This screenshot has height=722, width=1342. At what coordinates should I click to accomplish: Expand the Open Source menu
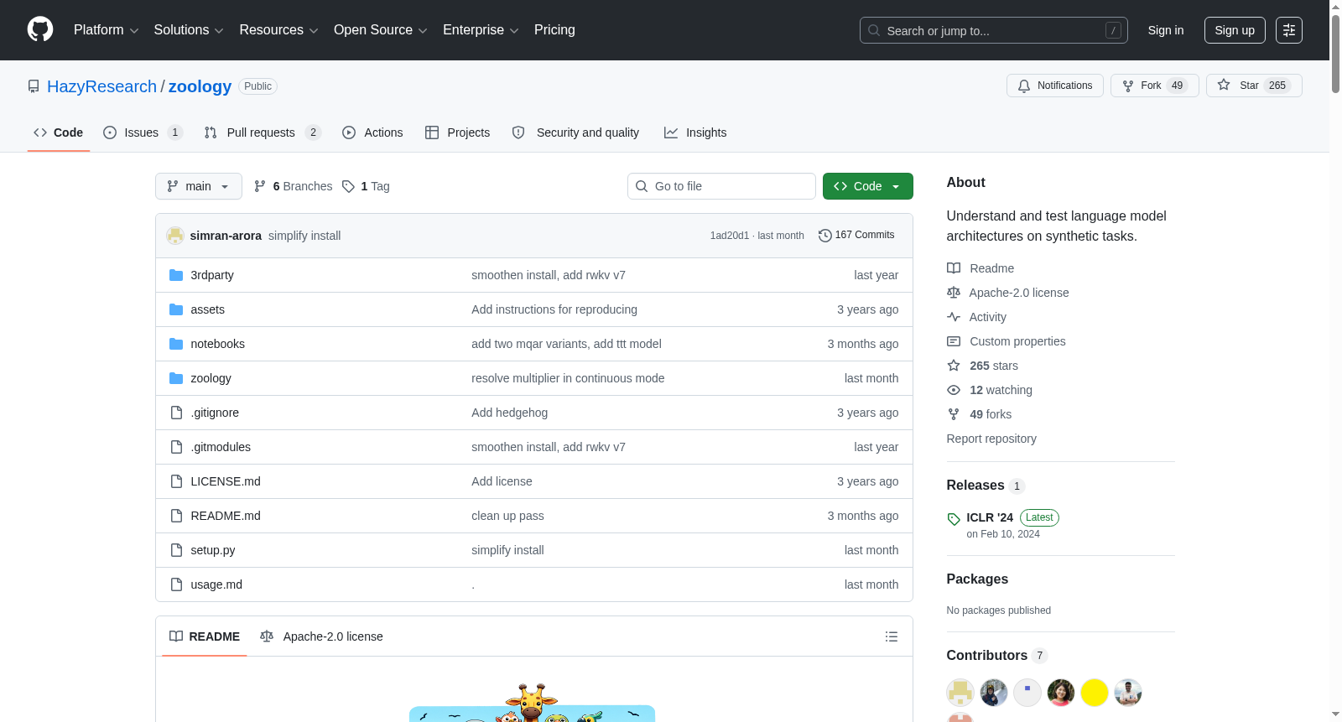click(x=381, y=30)
